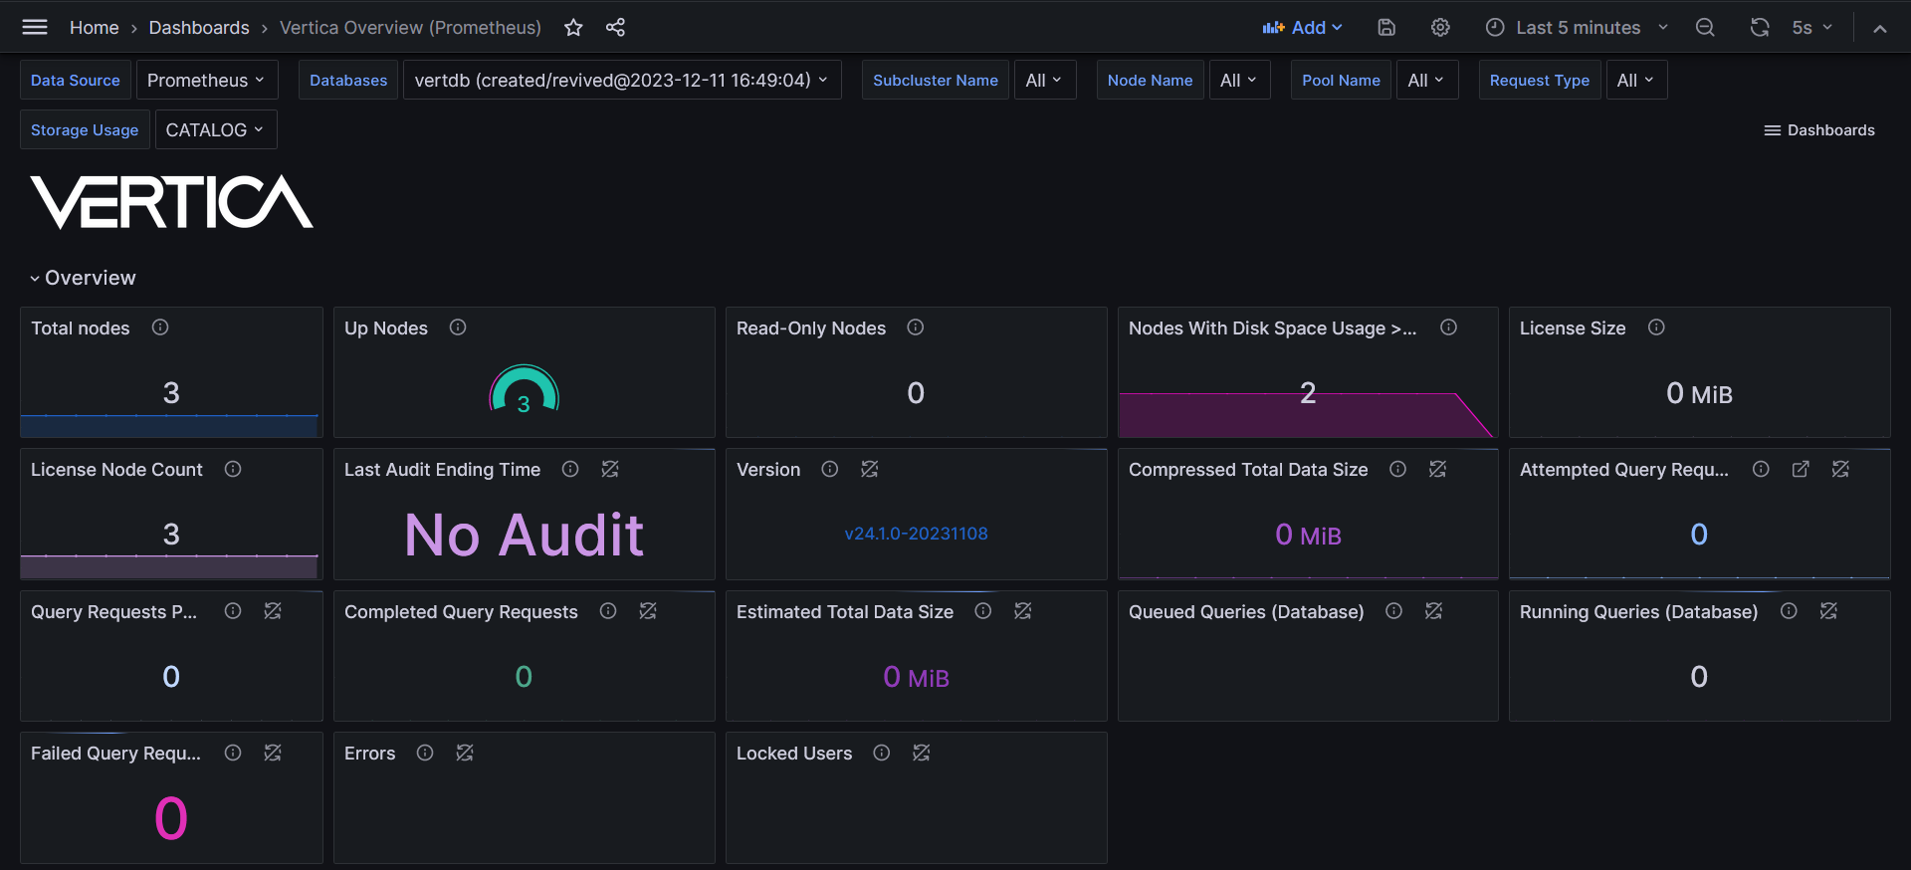Show info for Errors panel
This screenshot has width=1911, height=870.
pos(425,753)
